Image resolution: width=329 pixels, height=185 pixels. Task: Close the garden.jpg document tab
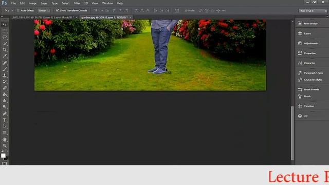(131, 17)
